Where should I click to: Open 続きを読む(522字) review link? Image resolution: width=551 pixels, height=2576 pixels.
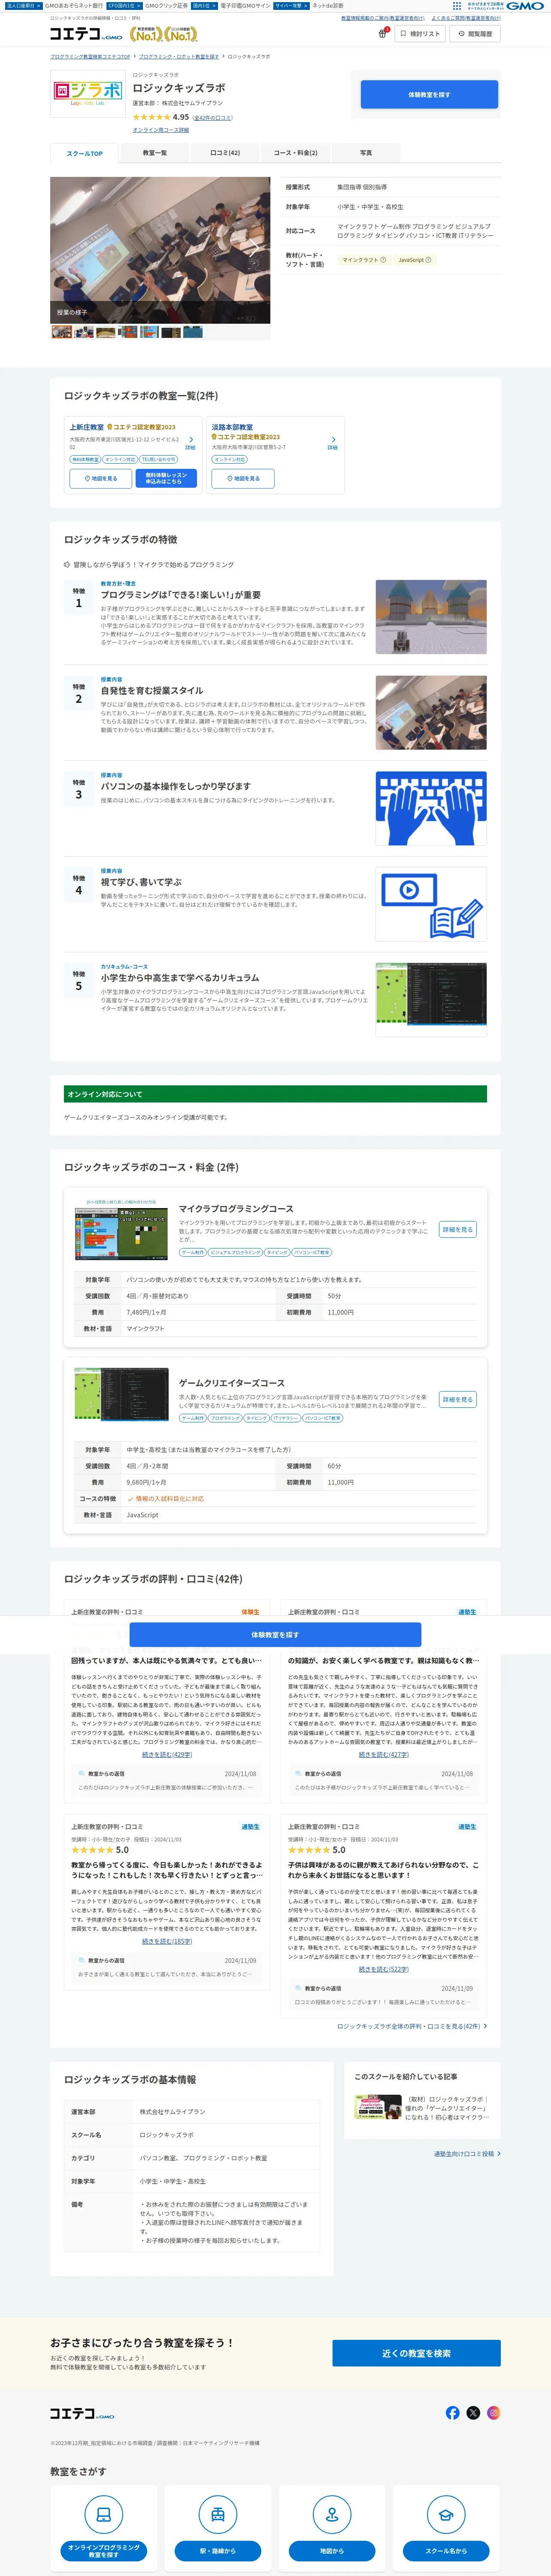click(x=384, y=1969)
